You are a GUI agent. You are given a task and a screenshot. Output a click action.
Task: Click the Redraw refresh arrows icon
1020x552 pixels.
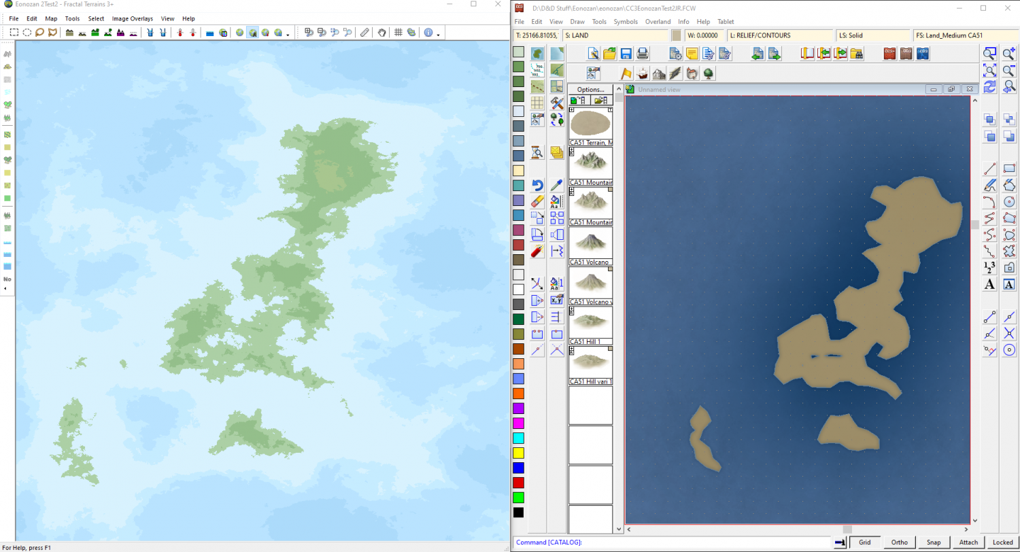click(x=990, y=86)
